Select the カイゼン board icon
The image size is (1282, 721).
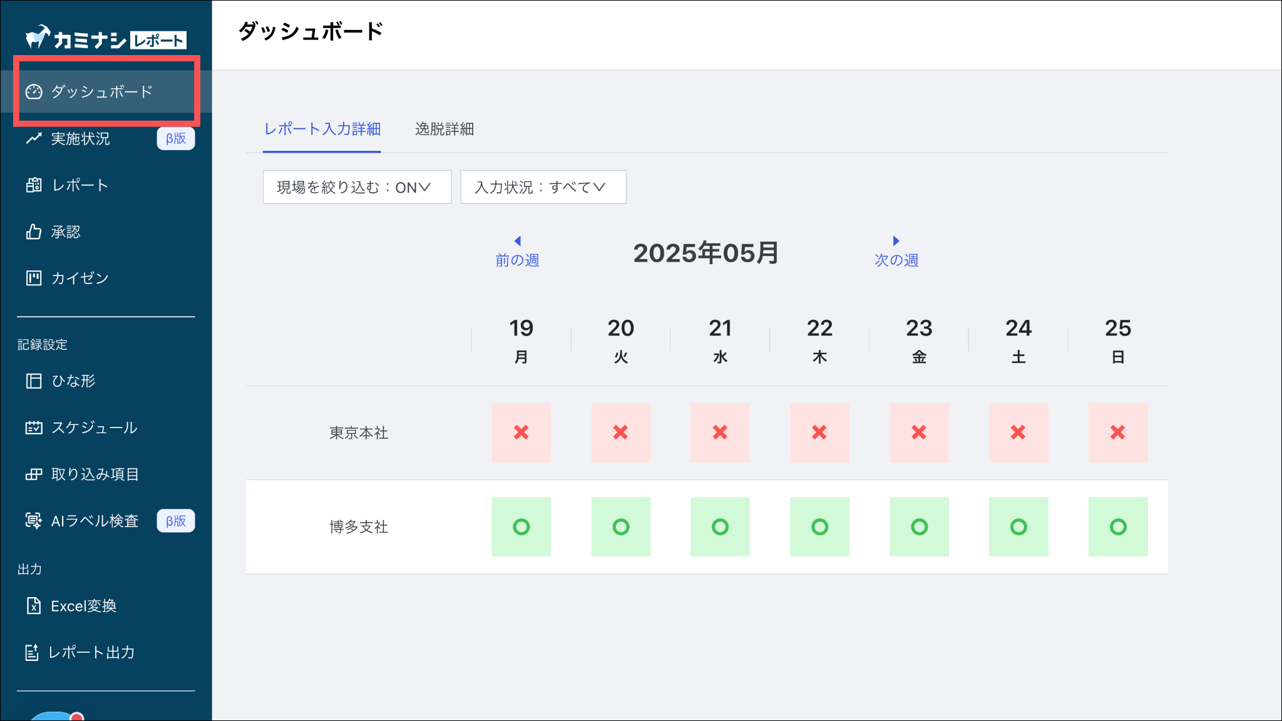34,278
